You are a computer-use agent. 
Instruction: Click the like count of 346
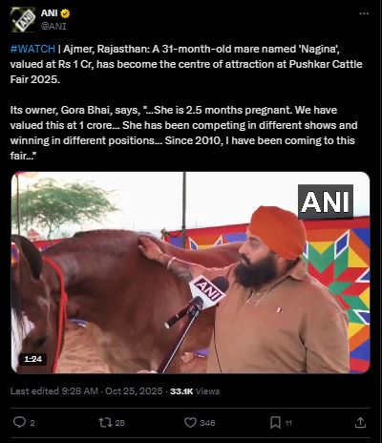tap(207, 423)
